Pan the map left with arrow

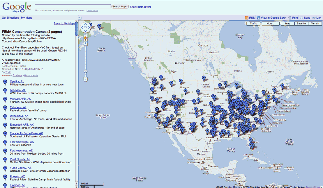82,27
